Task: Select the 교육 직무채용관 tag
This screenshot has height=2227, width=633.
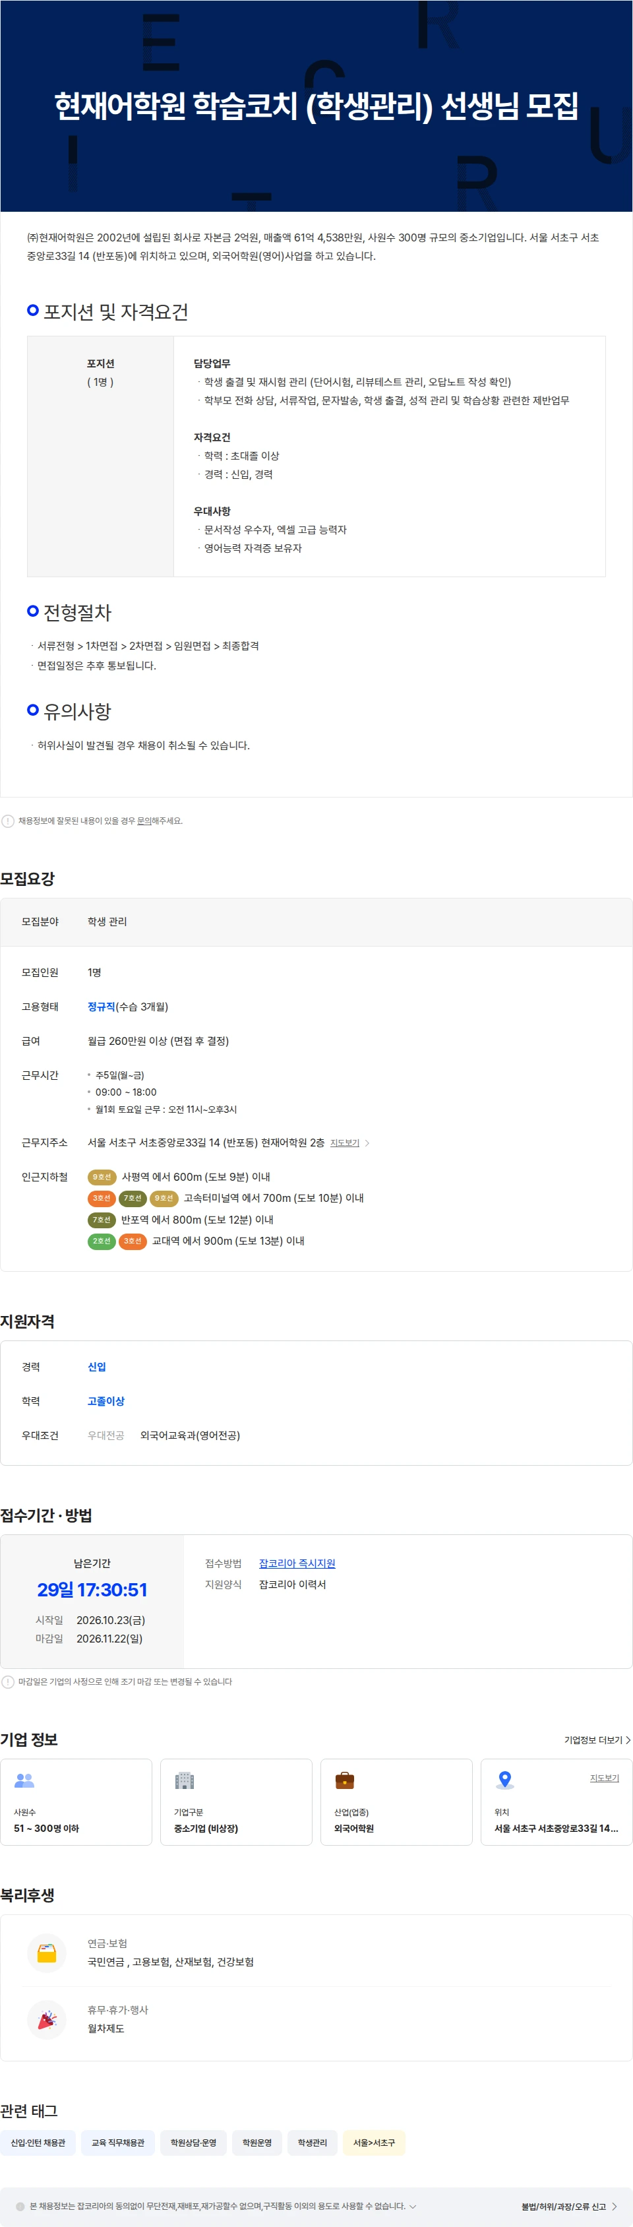Action: click(x=118, y=2143)
